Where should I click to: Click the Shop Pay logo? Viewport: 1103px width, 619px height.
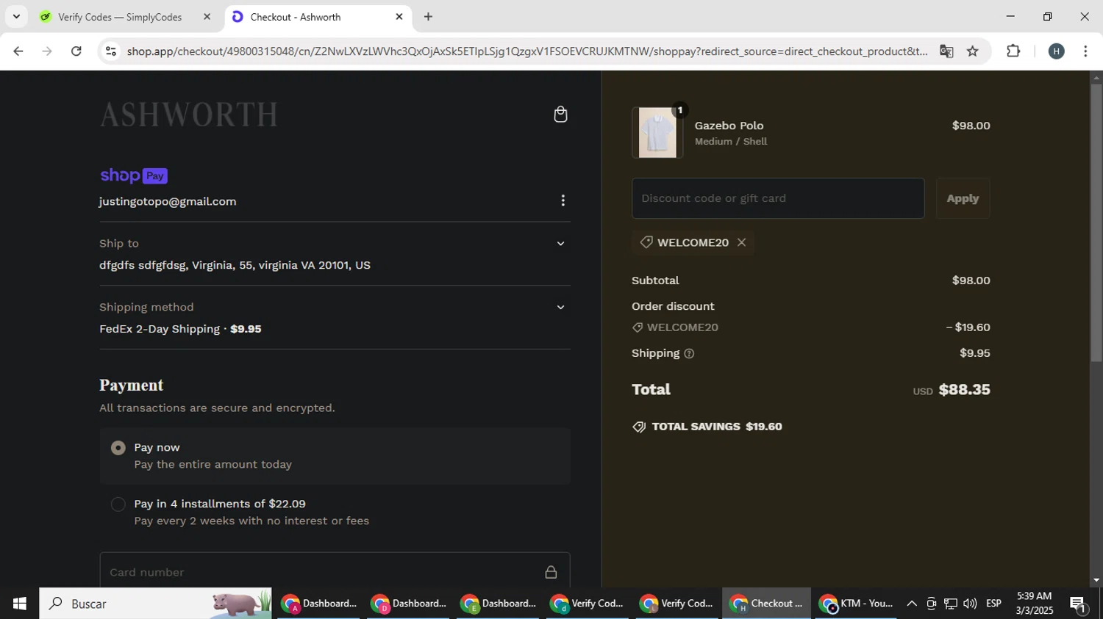[134, 175]
